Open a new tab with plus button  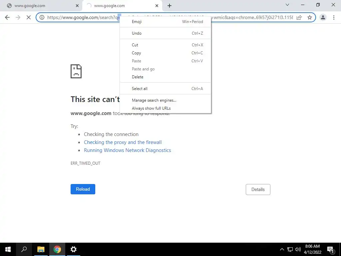[170, 6]
